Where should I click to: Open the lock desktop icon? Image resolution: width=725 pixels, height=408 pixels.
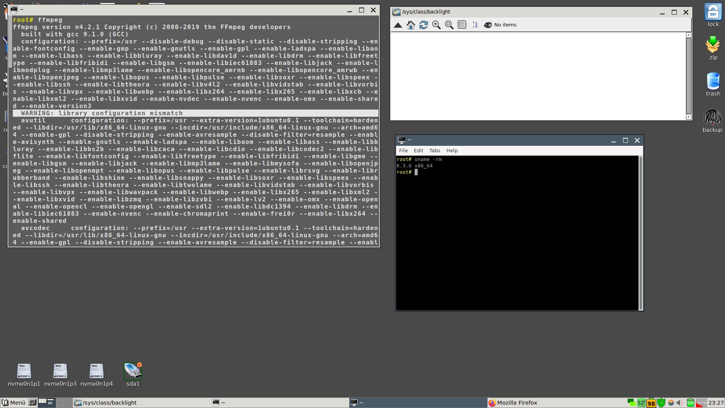[x=713, y=15]
